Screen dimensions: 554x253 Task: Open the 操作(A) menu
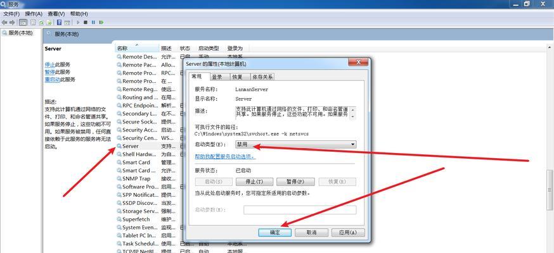tap(34, 14)
